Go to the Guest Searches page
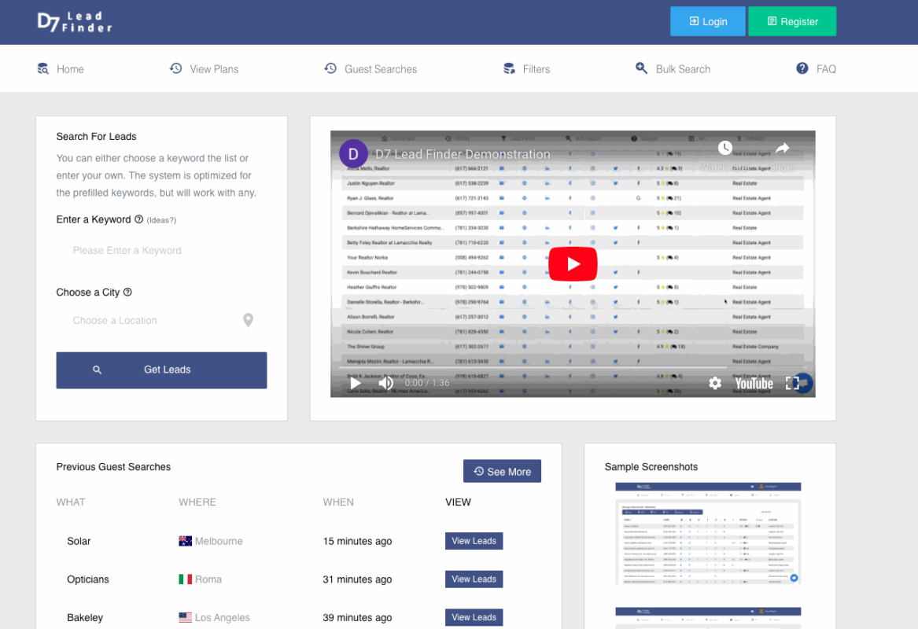The width and height of the screenshot is (918, 629). tap(371, 69)
